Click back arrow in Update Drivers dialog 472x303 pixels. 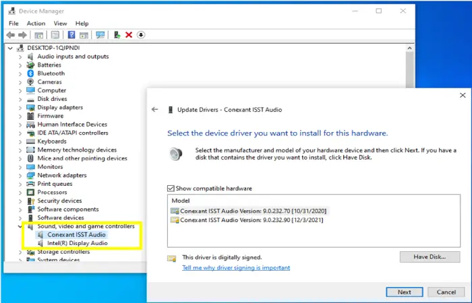154,109
